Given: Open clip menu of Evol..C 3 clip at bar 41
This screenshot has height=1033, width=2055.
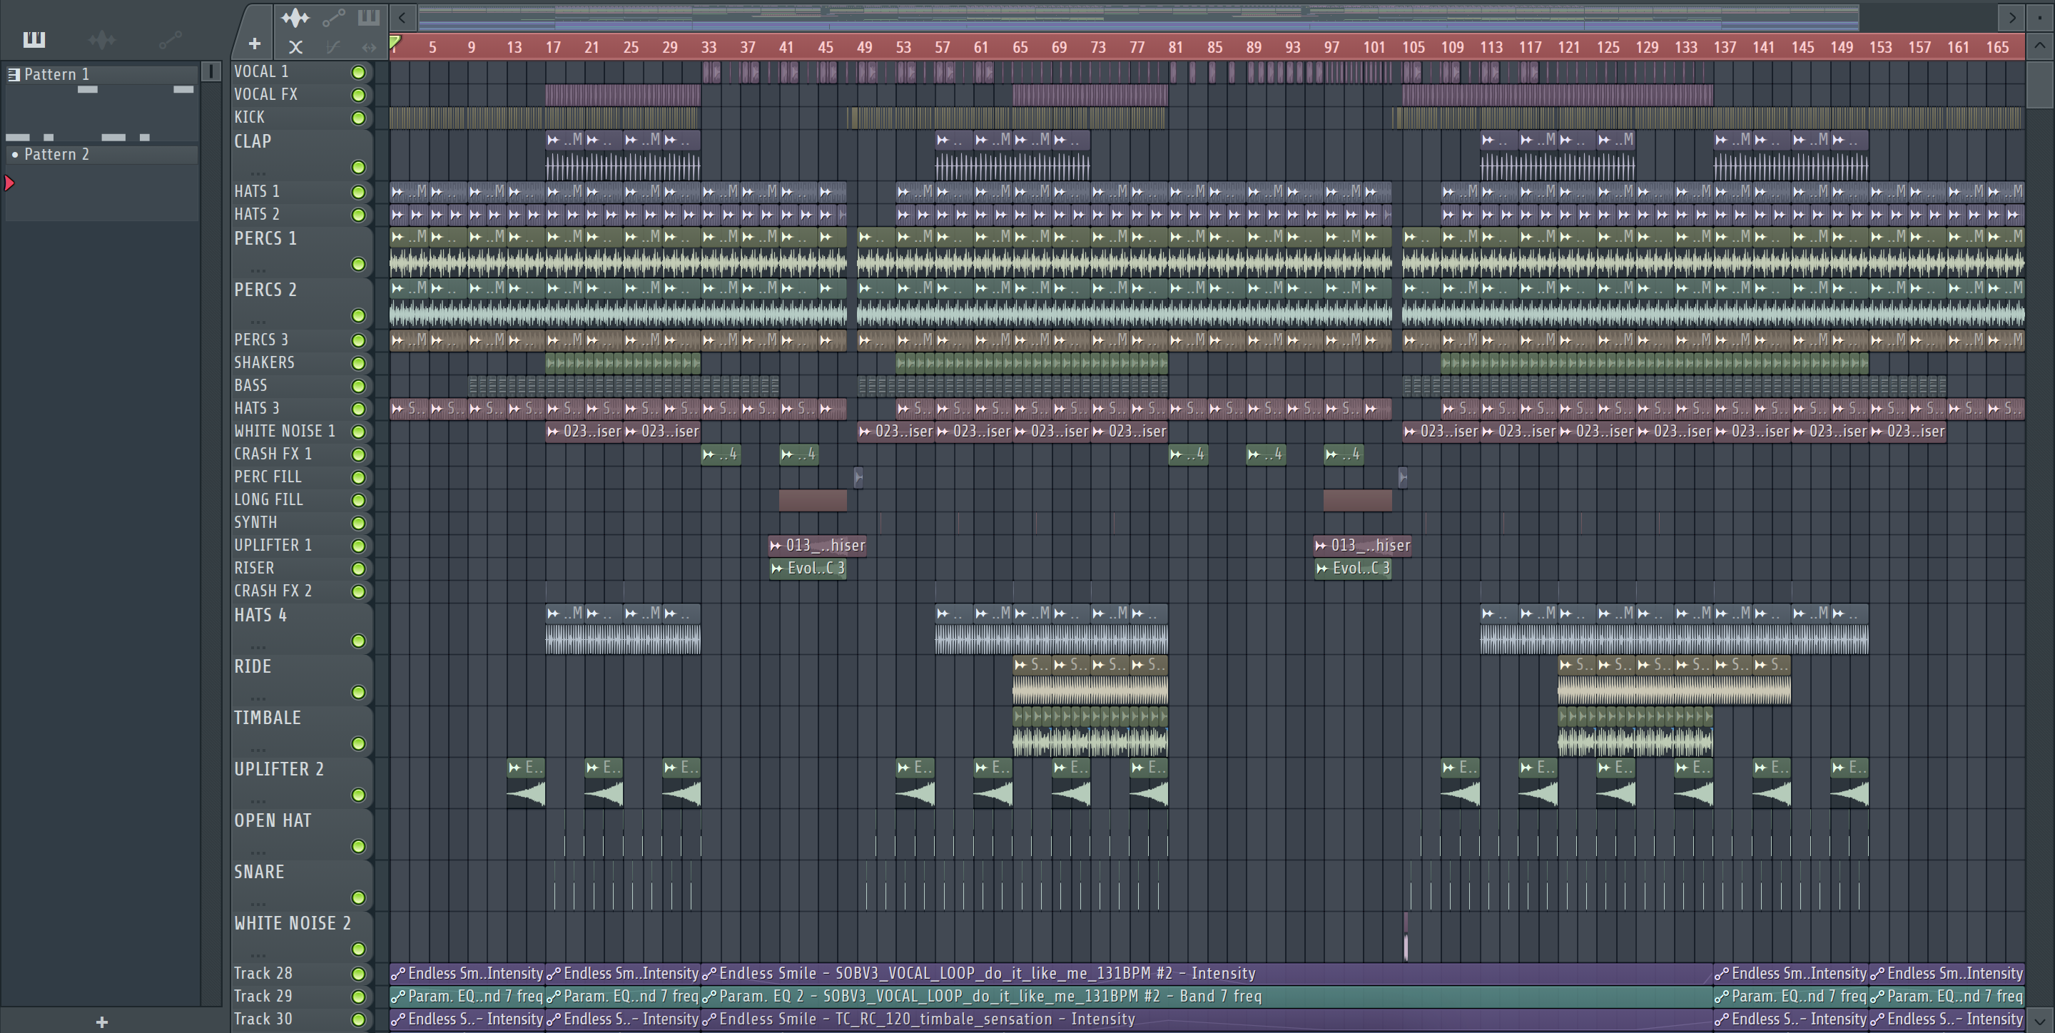Looking at the screenshot, I should (777, 569).
